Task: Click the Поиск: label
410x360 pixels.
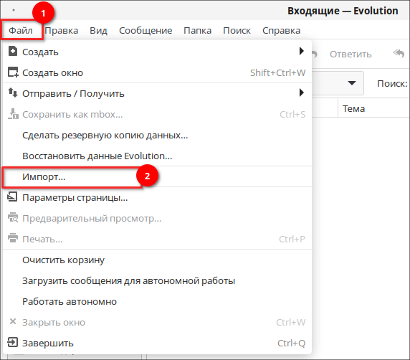Action: (392, 84)
